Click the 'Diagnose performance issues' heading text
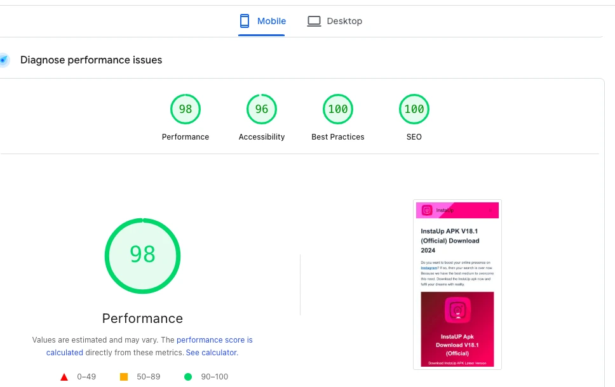 tap(91, 60)
